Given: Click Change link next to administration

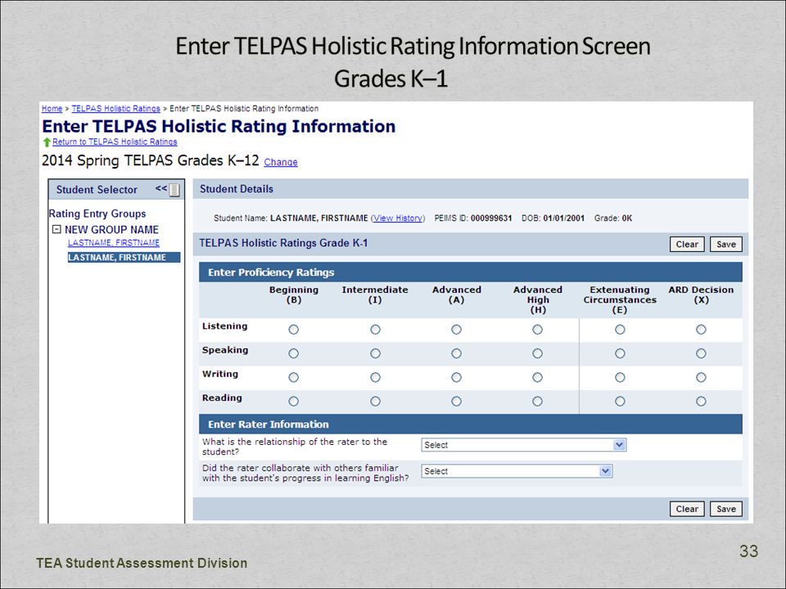Looking at the screenshot, I should [x=281, y=162].
